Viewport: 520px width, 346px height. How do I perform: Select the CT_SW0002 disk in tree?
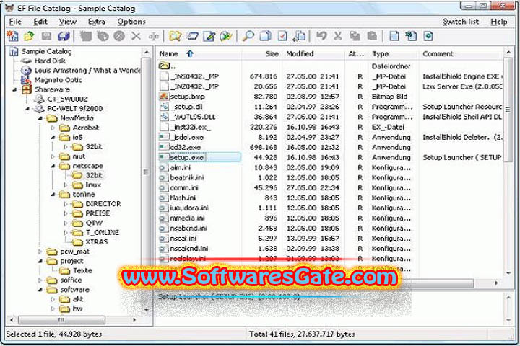point(67,99)
